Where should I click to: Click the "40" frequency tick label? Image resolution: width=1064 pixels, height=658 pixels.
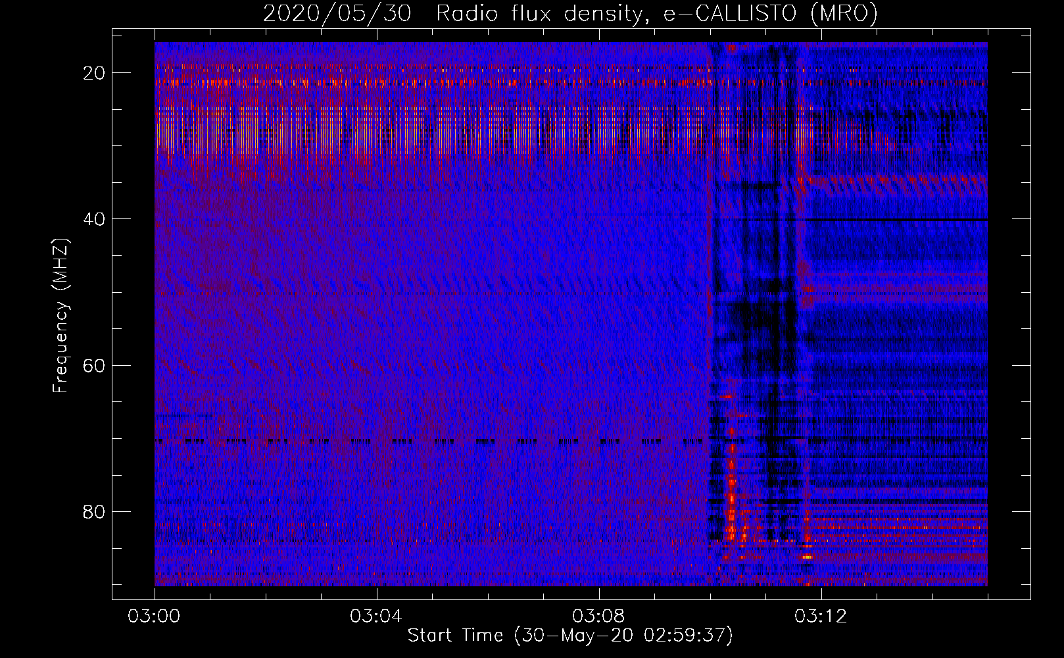pos(95,219)
